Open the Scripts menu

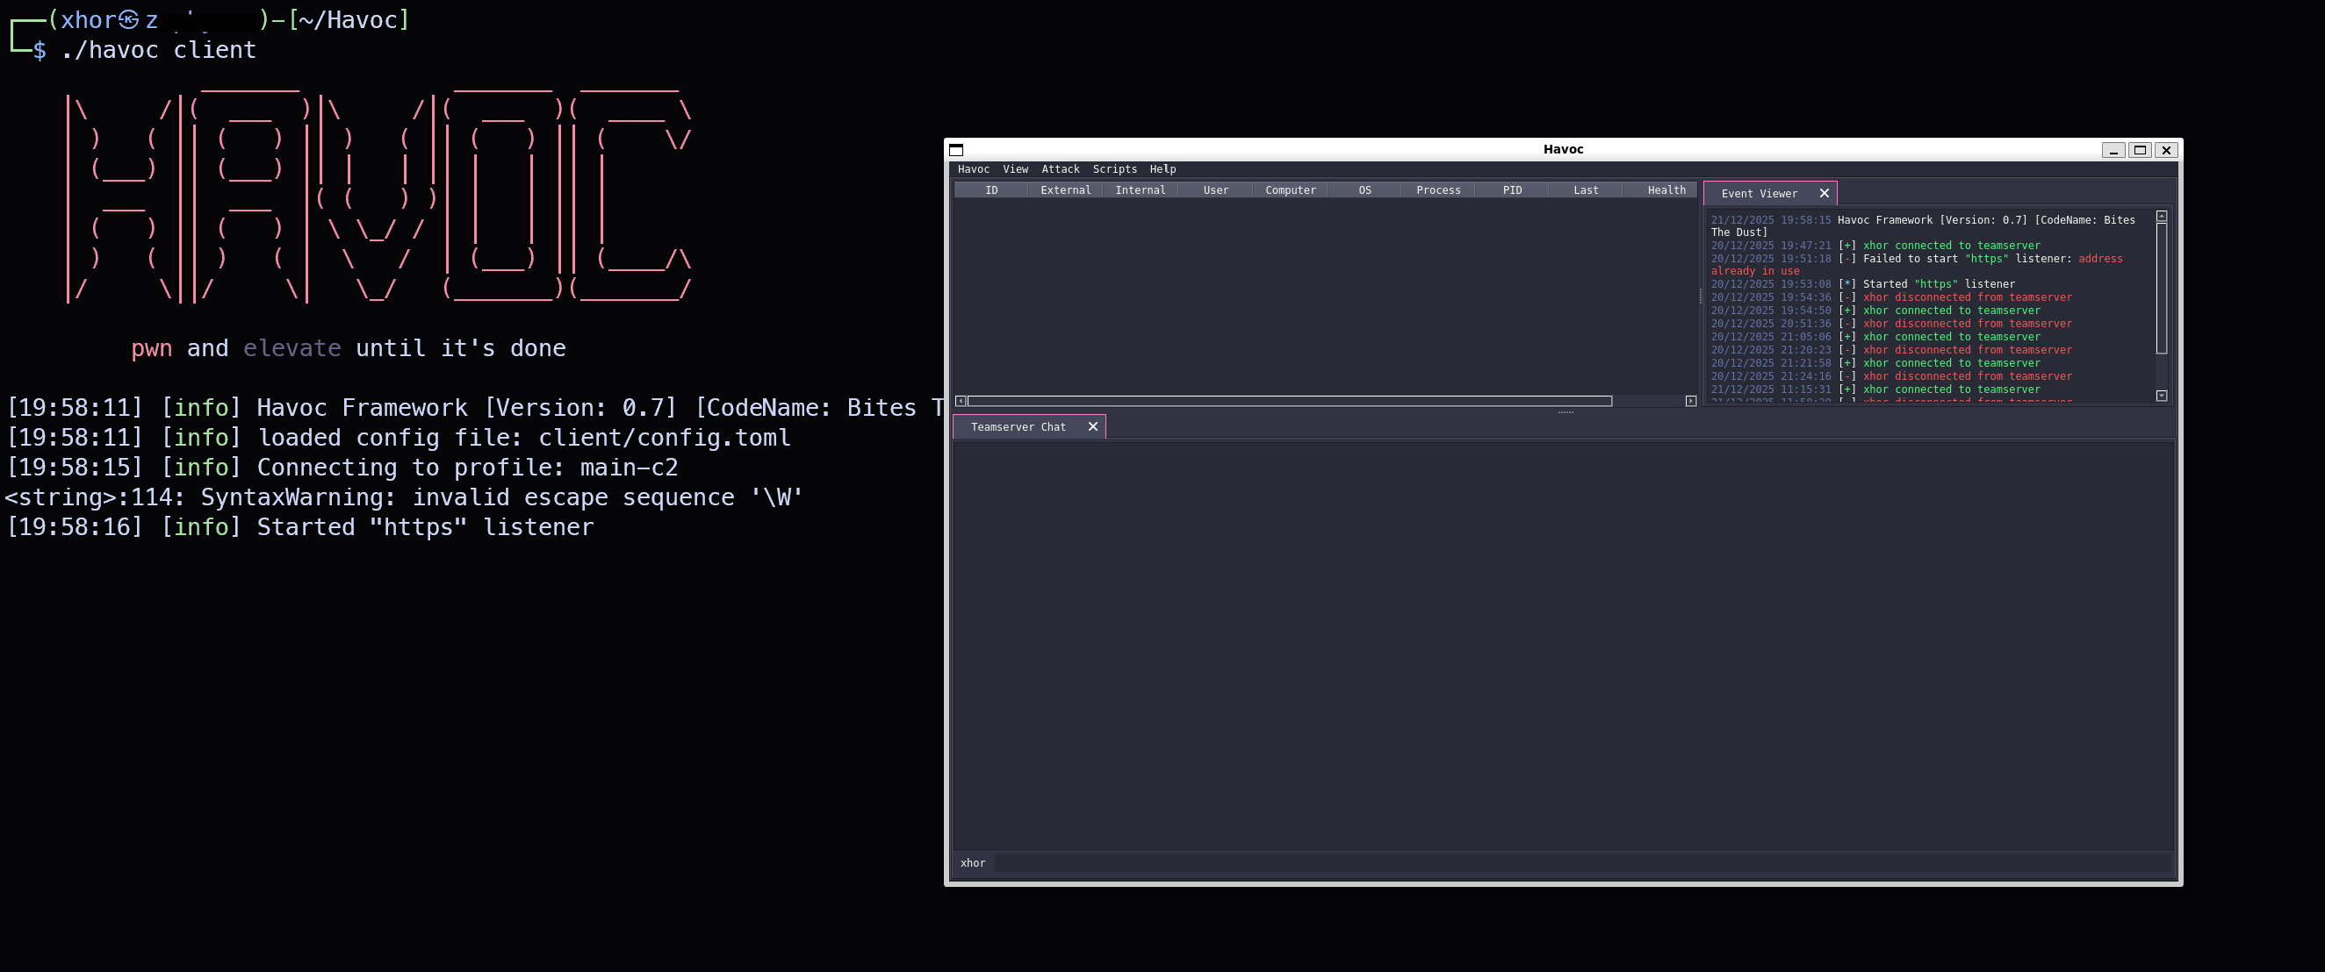1115,169
